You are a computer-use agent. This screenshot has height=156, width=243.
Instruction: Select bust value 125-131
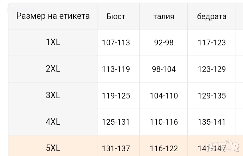click(116, 122)
